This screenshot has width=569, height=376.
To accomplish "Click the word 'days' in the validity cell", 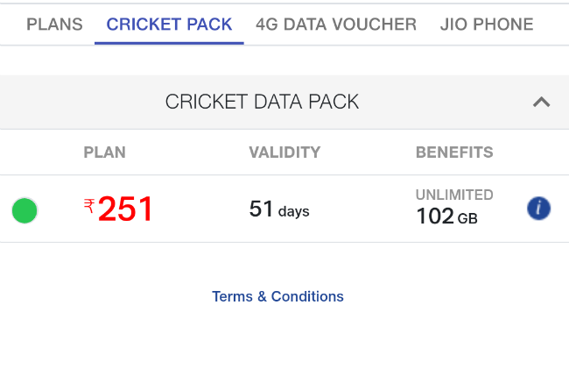I will click(293, 211).
